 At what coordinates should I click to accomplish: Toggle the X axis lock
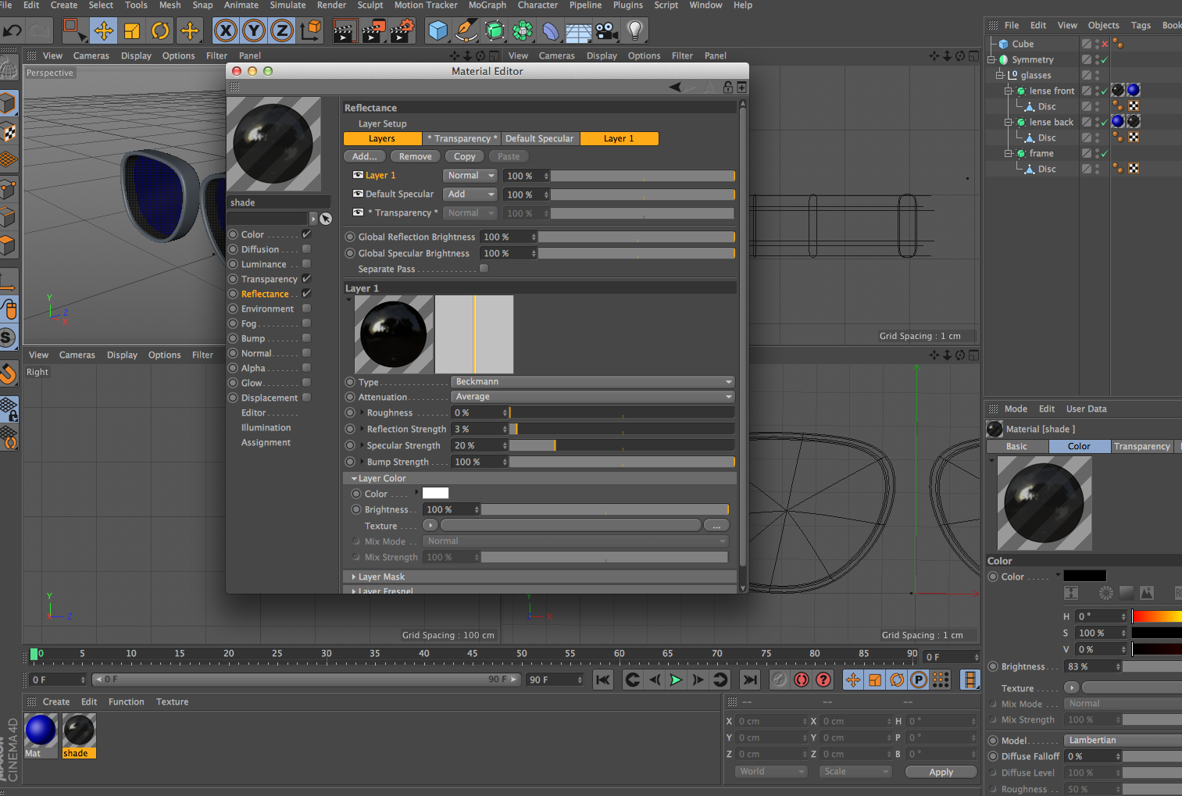point(225,31)
